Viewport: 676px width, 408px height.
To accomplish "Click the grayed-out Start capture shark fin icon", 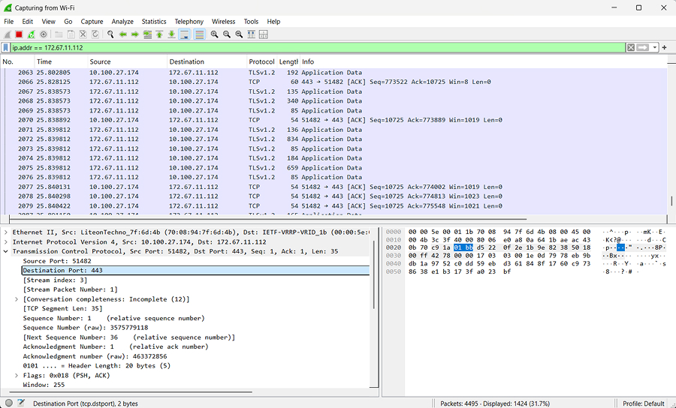I will coord(7,34).
